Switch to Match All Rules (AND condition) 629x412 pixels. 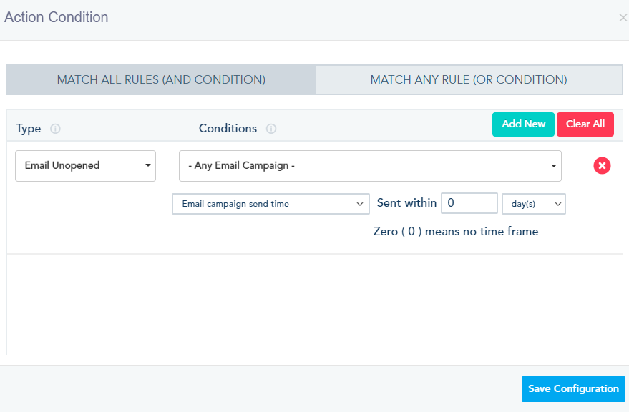(161, 80)
